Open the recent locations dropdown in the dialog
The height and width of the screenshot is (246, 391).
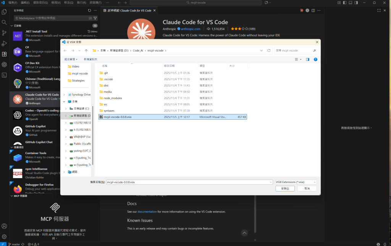click(x=79, y=51)
